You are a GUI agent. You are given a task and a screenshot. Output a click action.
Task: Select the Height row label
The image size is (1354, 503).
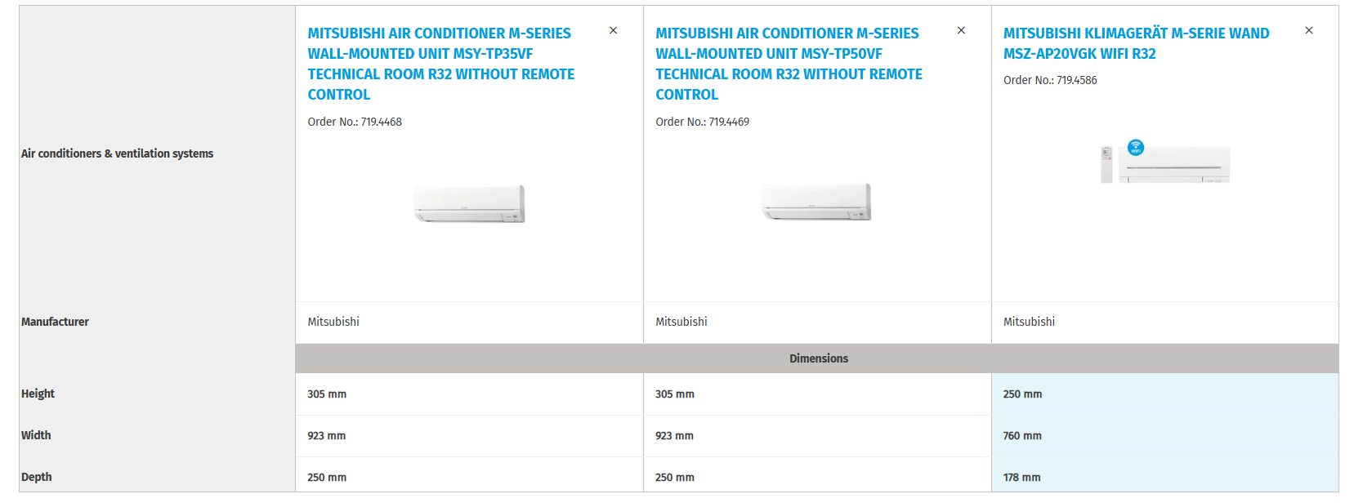[x=38, y=394]
